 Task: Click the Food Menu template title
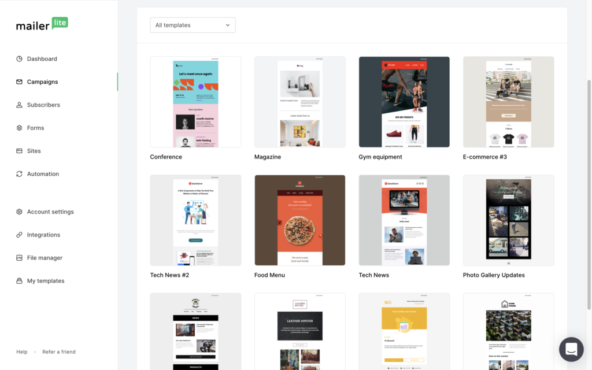click(269, 275)
